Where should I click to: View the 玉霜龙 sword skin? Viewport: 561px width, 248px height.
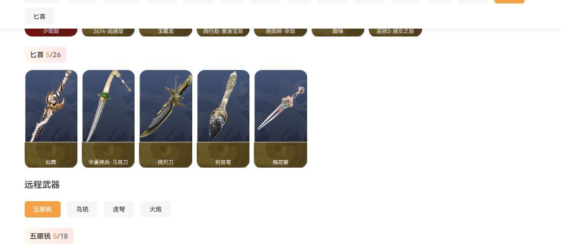(x=166, y=32)
